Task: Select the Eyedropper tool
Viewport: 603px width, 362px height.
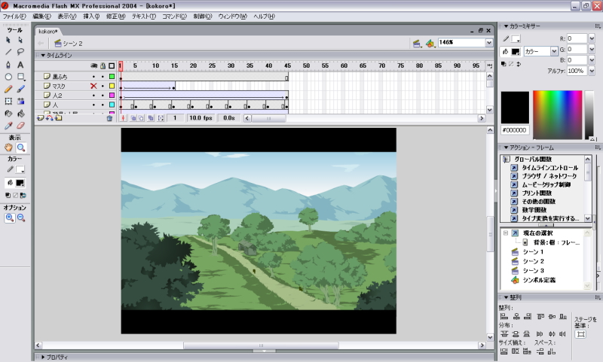Action: point(8,126)
